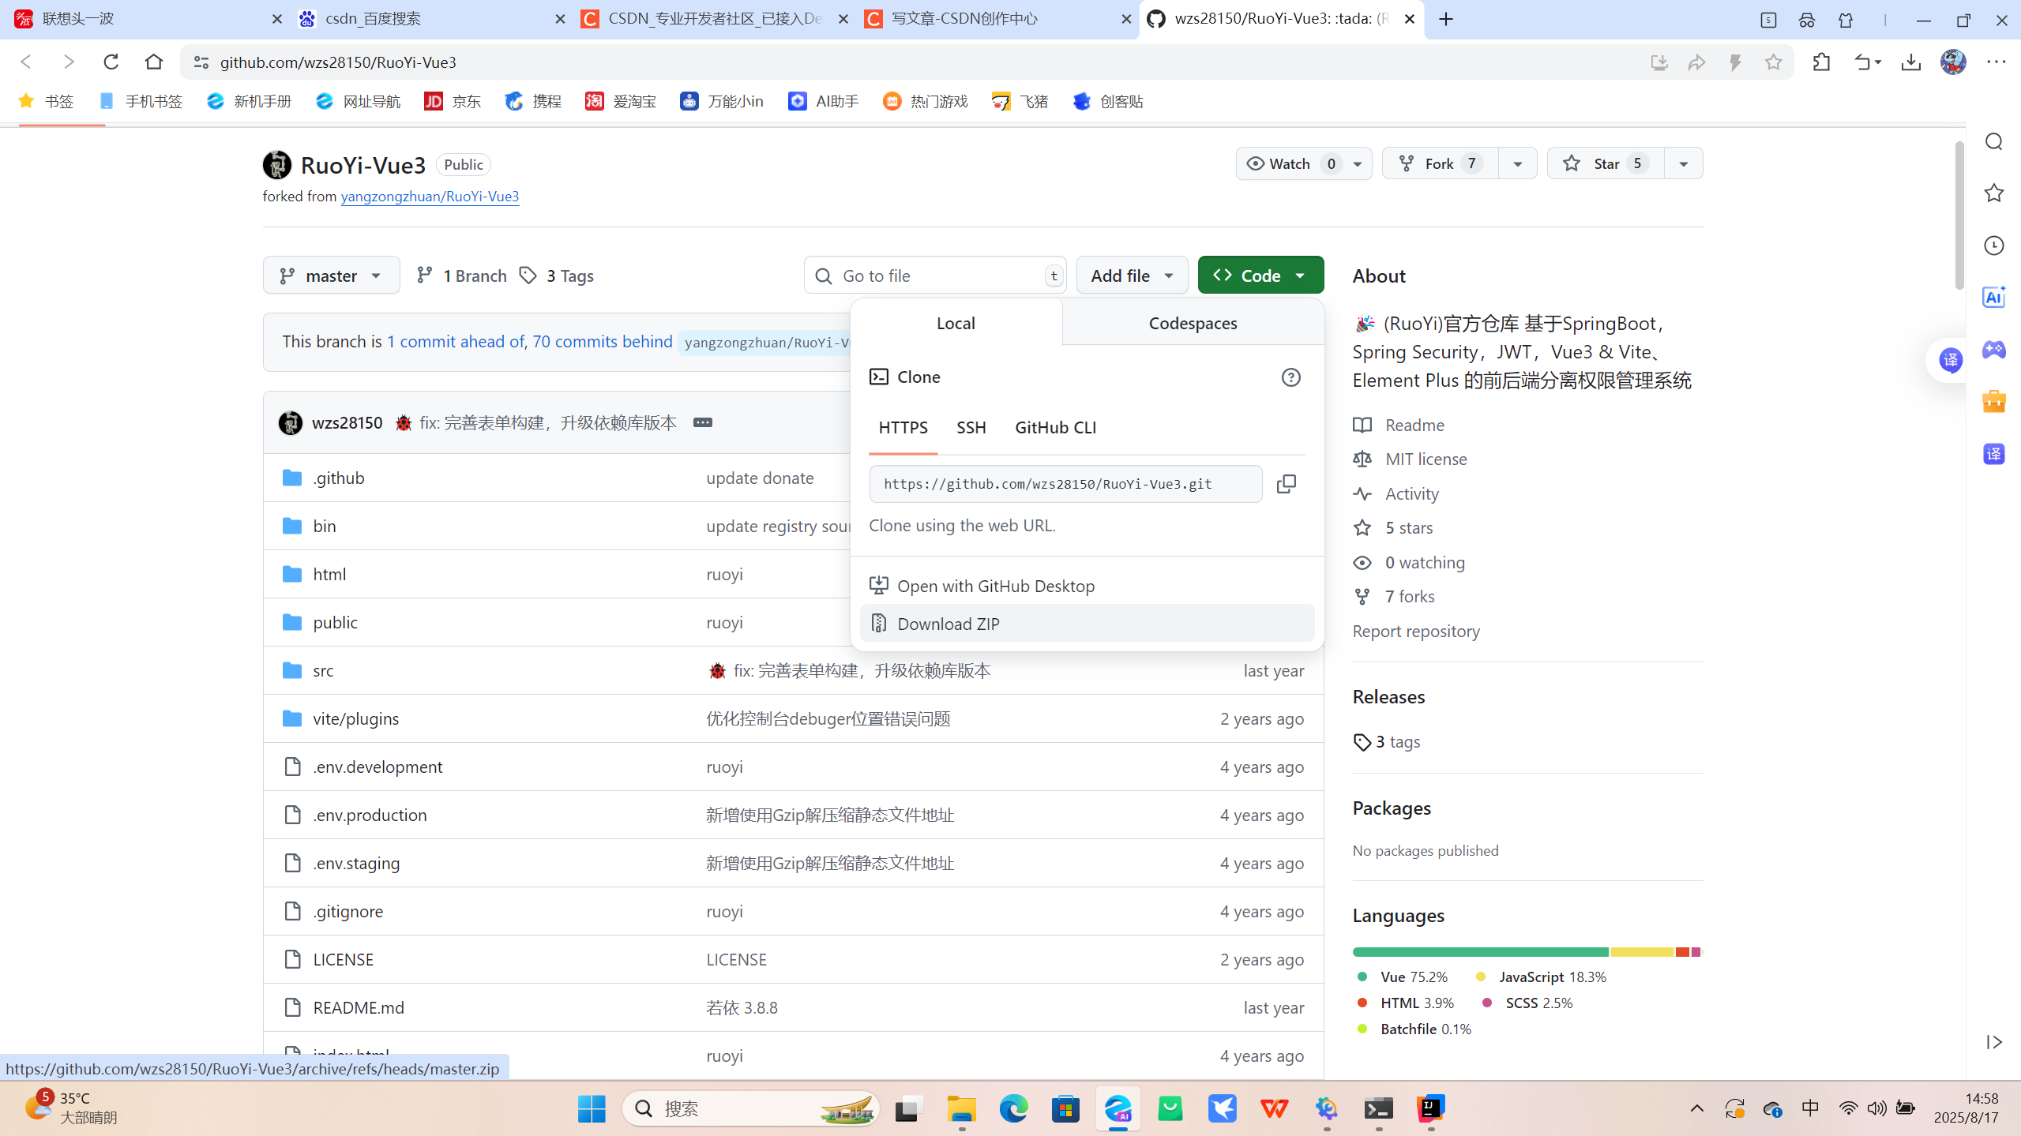Open Microsoft Store from taskbar
2021x1136 pixels.
click(x=1065, y=1108)
